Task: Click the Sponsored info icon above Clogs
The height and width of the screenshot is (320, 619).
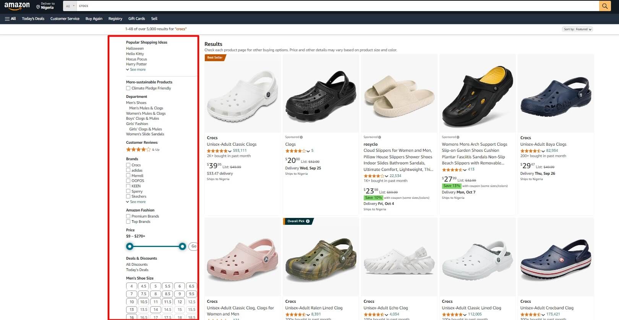Action: click(301, 137)
